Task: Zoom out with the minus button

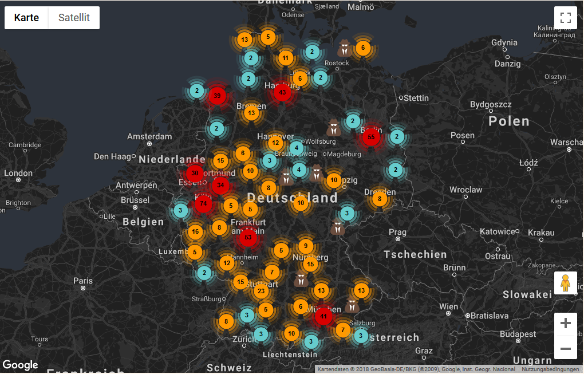Action: pos(565,348)
